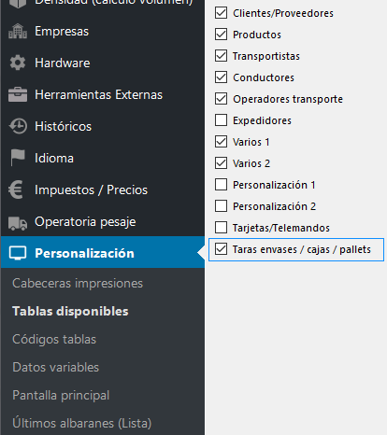This screenshot has width=387, height=435.
Task: Click the flag icon for Idioma
Action: 18,158
